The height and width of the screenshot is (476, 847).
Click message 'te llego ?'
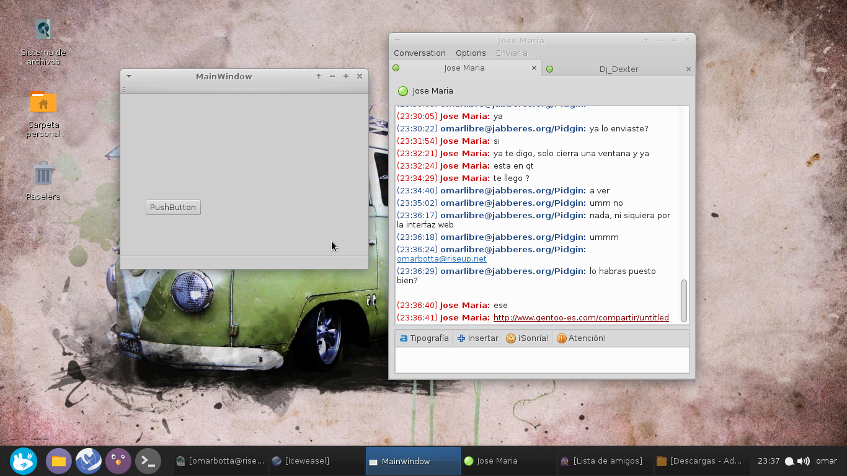[x=511, y=178]
